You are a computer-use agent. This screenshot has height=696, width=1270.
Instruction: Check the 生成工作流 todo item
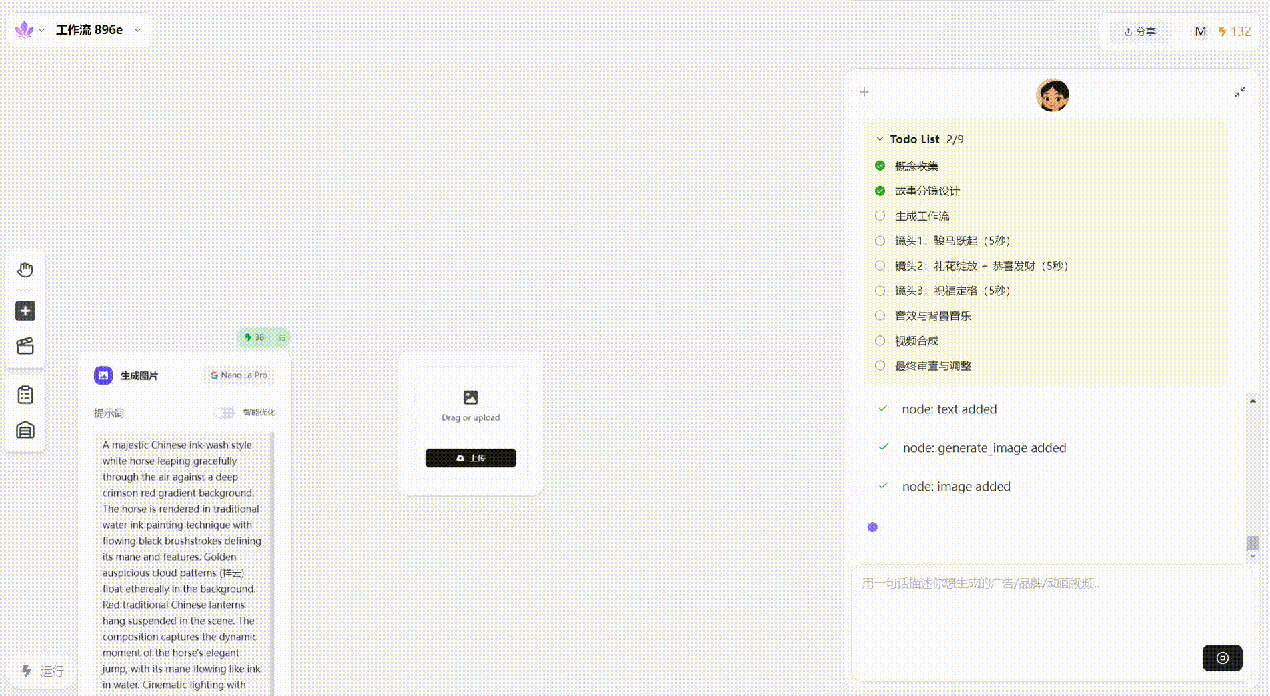point(880,216)
